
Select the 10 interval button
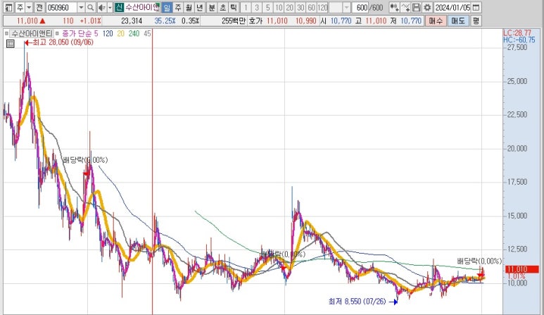coord(279,7)
